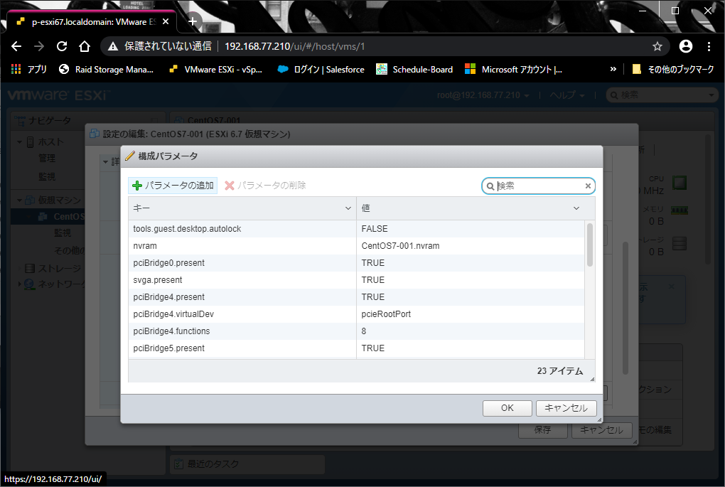Click パラメータの削除 delete parameter button

click(265, 186)
